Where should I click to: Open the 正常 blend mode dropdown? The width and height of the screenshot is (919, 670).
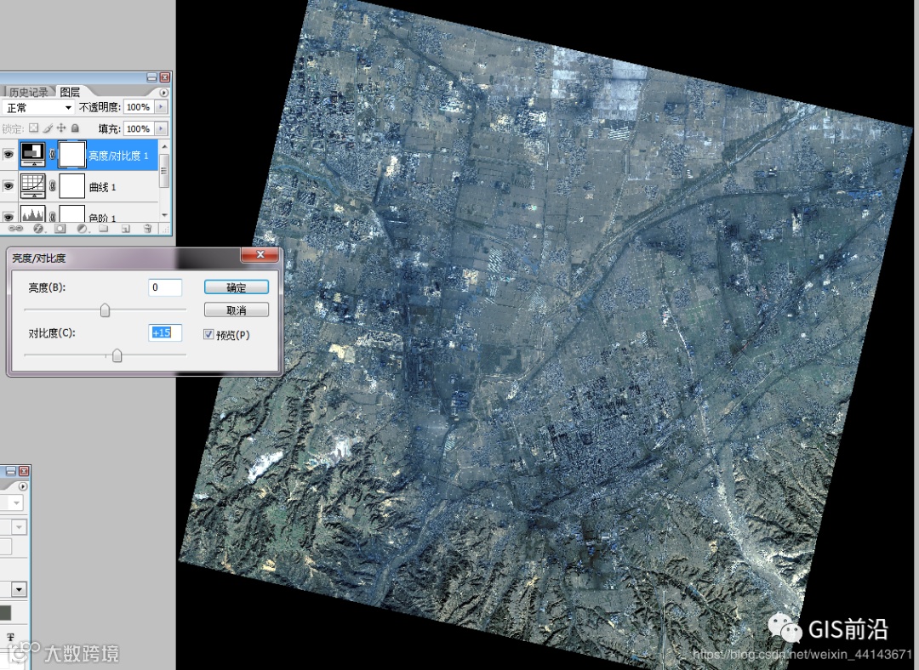38,108
